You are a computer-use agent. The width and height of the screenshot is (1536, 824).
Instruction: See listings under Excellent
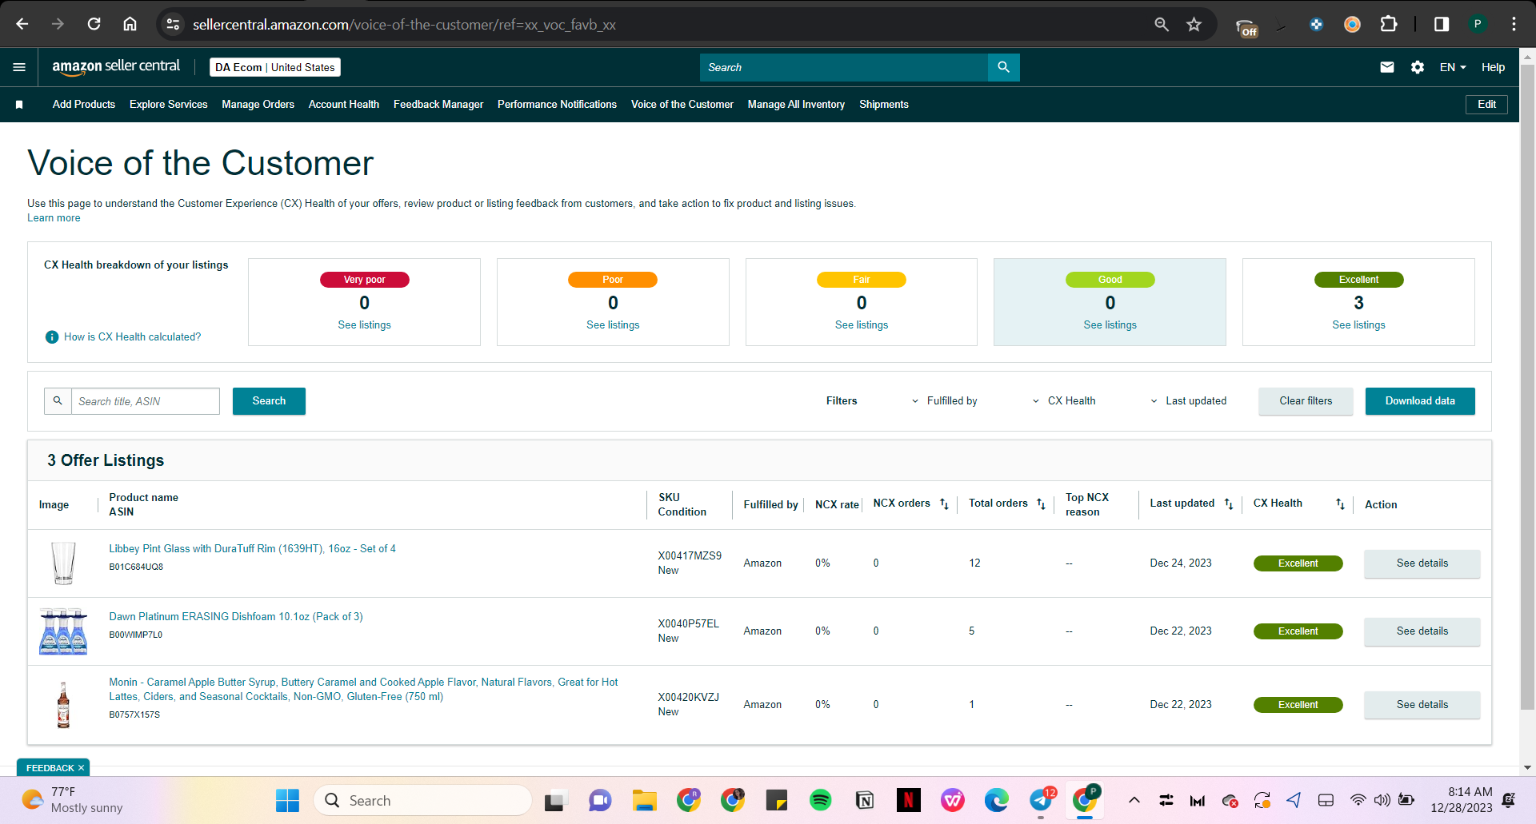pos(1358,325)
